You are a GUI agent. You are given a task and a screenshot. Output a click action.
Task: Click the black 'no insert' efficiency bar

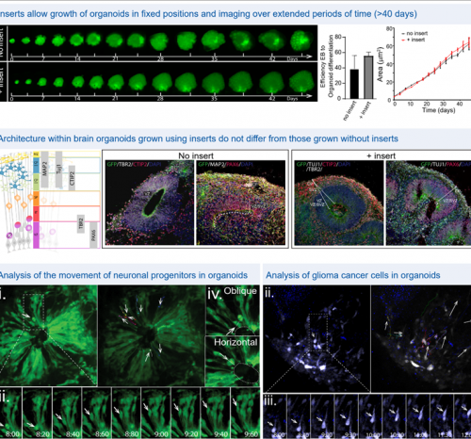(354, 84)
